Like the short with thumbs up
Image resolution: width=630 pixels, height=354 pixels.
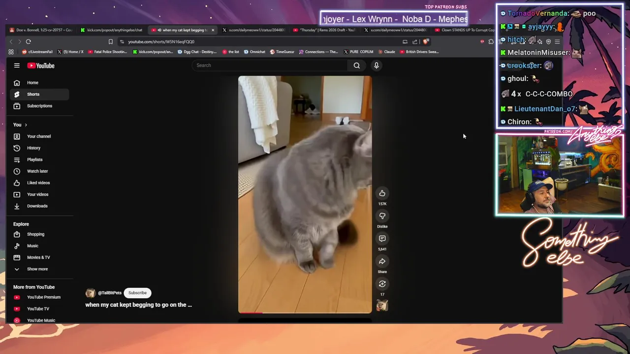pyautogui.click(x=382, y=193)
